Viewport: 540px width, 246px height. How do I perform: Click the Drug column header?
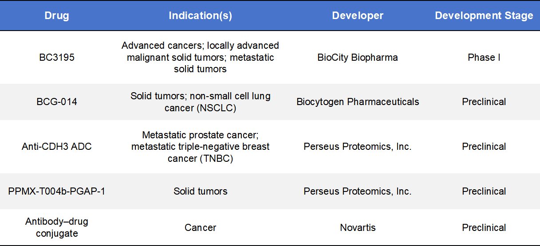[x=57, y=16]
